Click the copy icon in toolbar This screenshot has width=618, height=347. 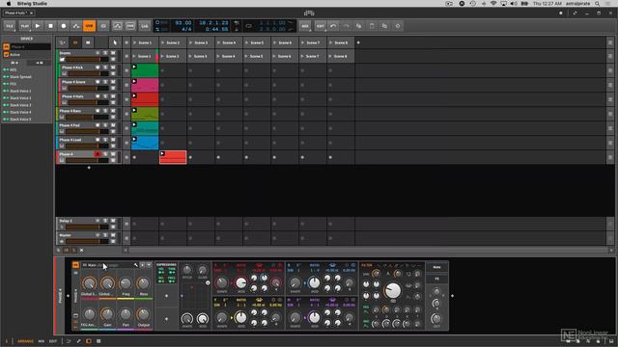[358, 26]
